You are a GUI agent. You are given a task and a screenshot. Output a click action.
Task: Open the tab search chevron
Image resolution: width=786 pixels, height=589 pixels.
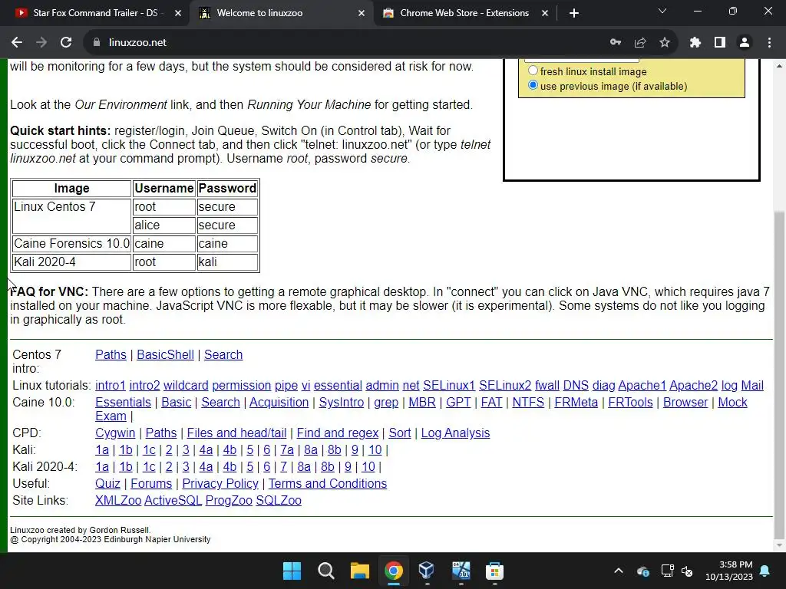click(x=662, y=11)
